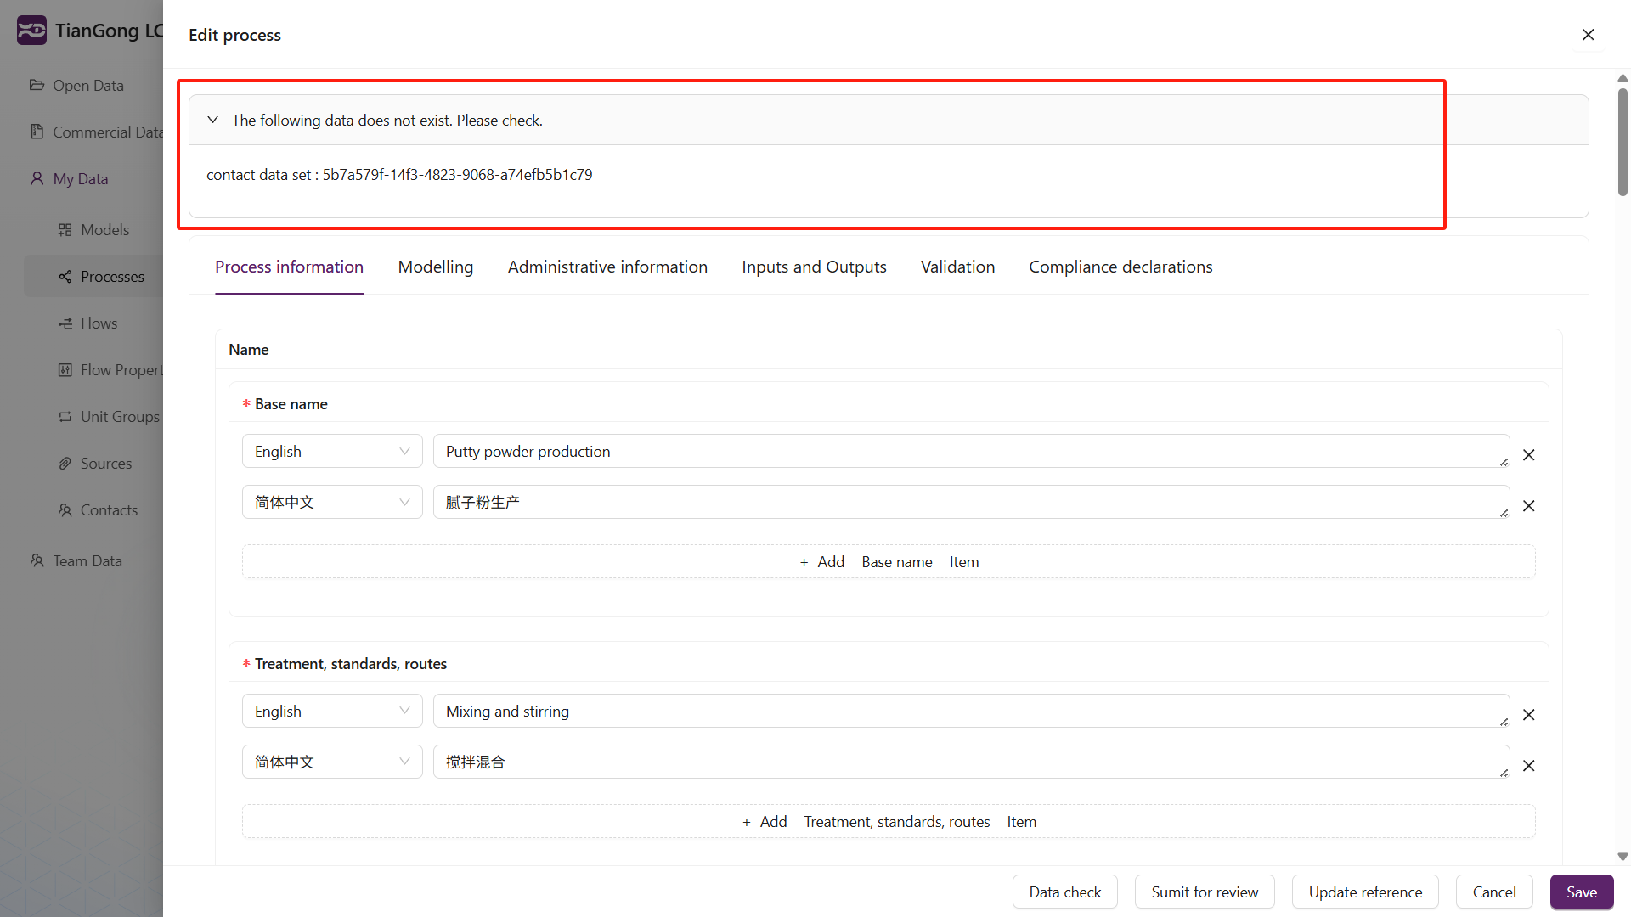Open the Contacts sidebar item
1631x917 pixels.
[x=108, y=510]
